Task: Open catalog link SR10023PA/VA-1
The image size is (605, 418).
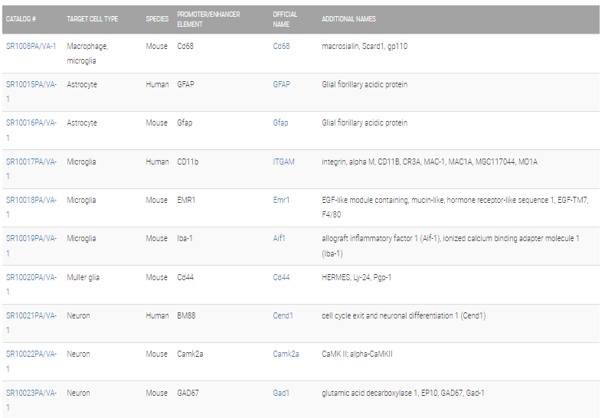Action: (x=31, y=400)
